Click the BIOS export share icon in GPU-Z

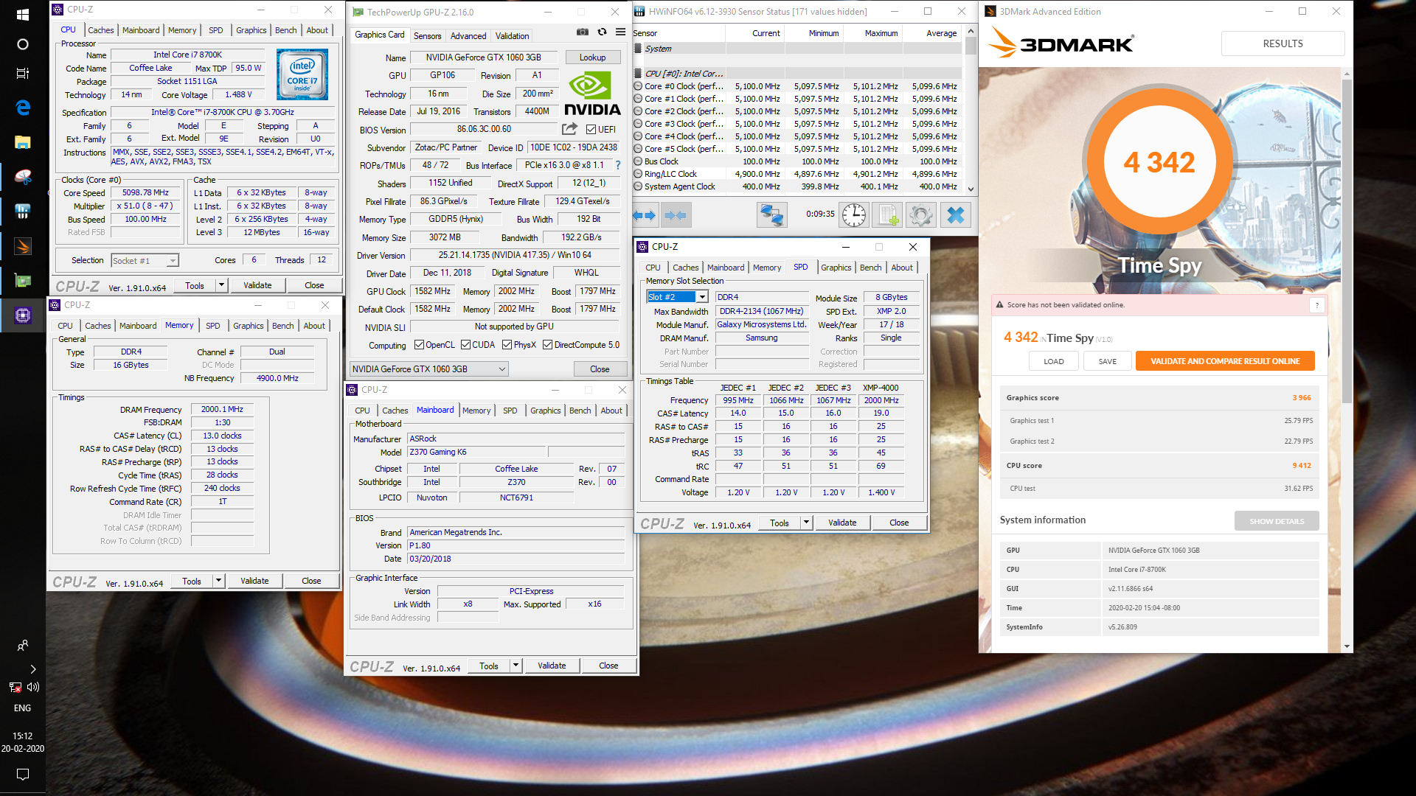pyautogui.click(x=569, y=129)
